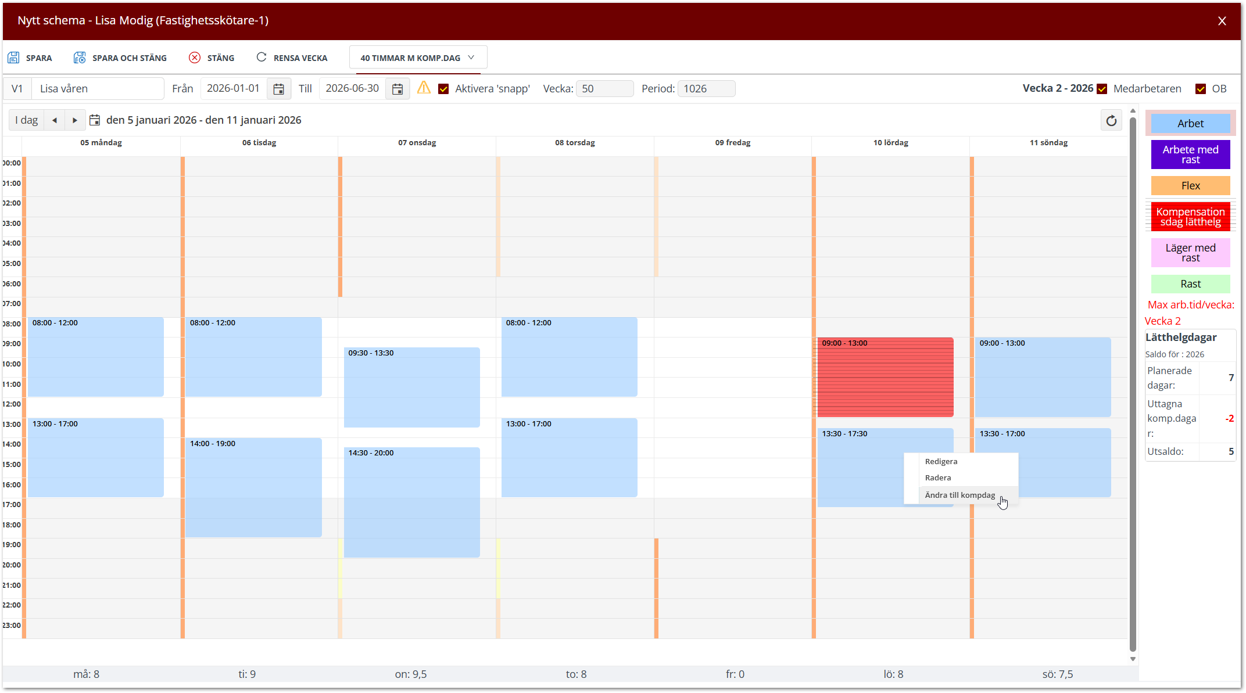Toggle the Aktivera 'snapp' checkbox
1246x693 pixels.
(x=443, y=89)
